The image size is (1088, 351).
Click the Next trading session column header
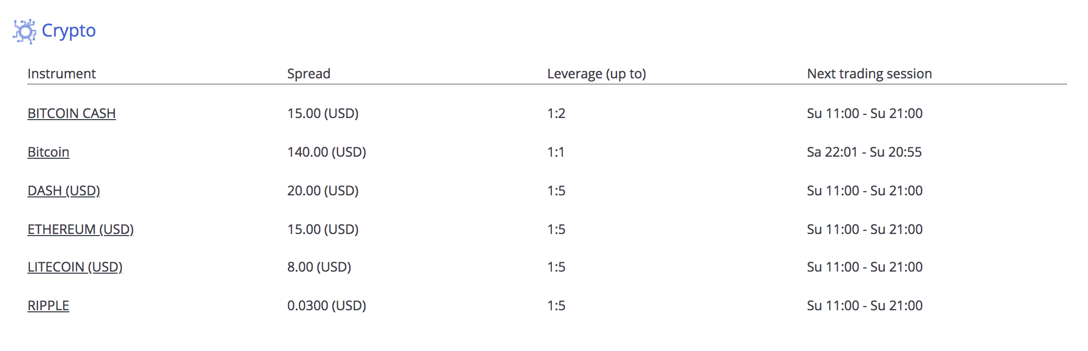[870, 74]
